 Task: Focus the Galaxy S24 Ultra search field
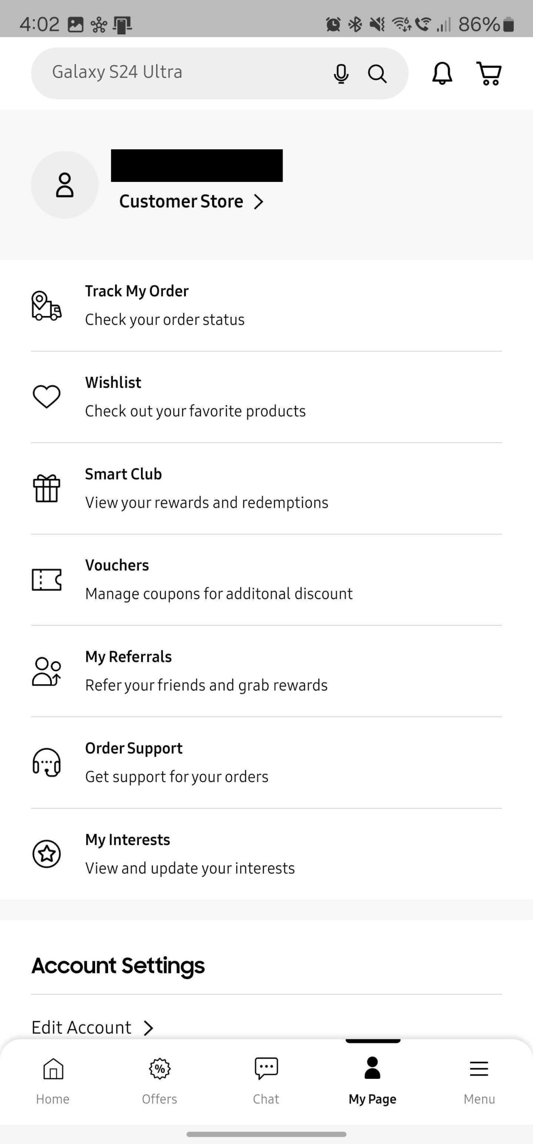(x=179, y=72)
